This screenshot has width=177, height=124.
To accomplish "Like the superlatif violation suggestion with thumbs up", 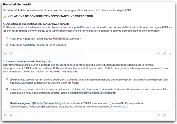I will tap(5, 53).
